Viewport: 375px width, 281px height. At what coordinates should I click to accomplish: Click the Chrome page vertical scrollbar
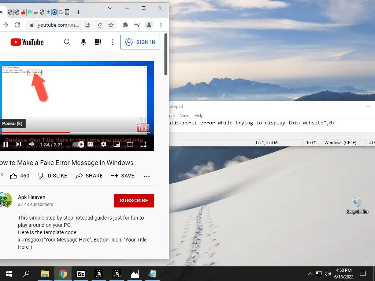[x=166, y=55]
